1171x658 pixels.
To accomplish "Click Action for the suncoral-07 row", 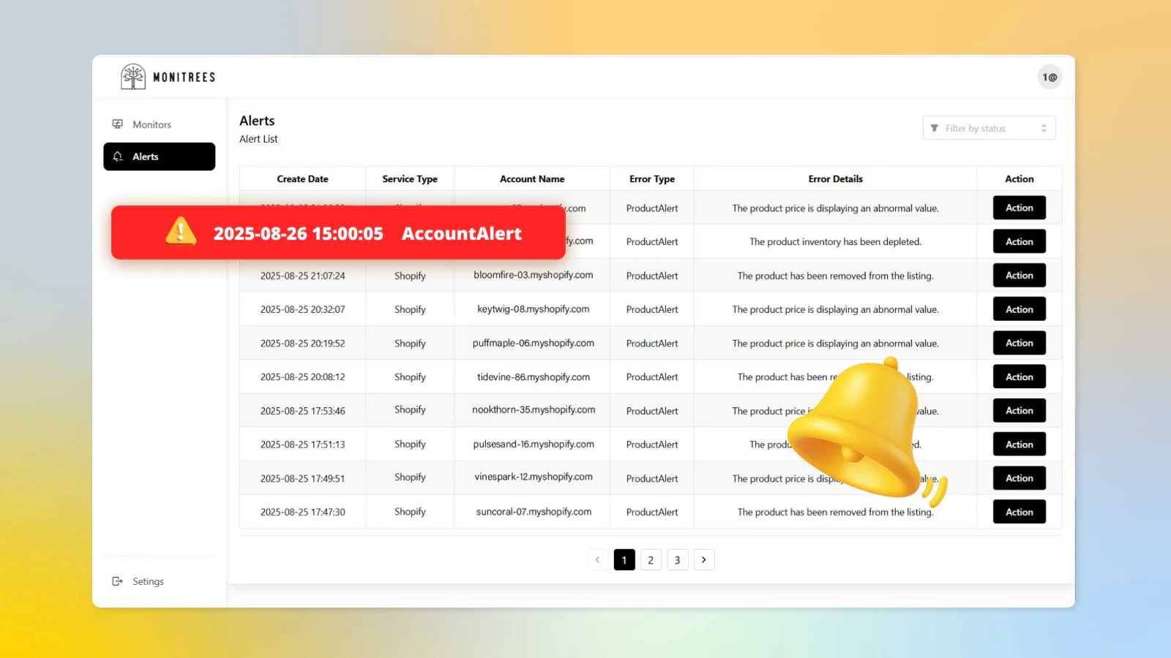I will tap(1019, 512).
